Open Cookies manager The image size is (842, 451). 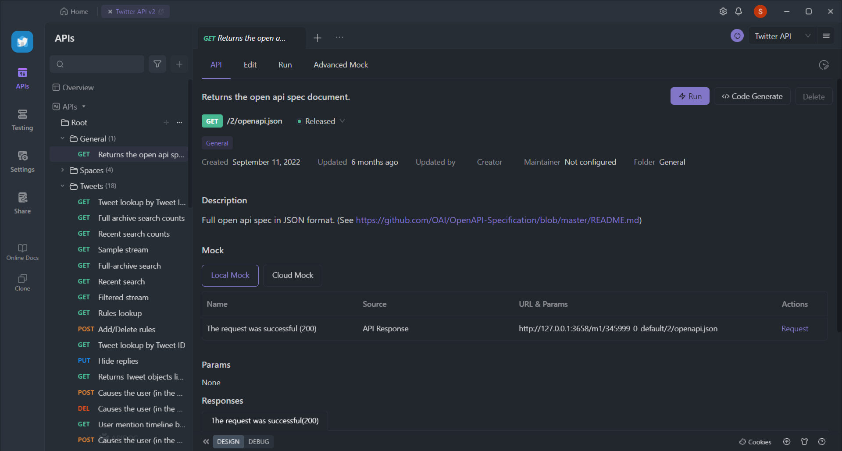(755, 442)
